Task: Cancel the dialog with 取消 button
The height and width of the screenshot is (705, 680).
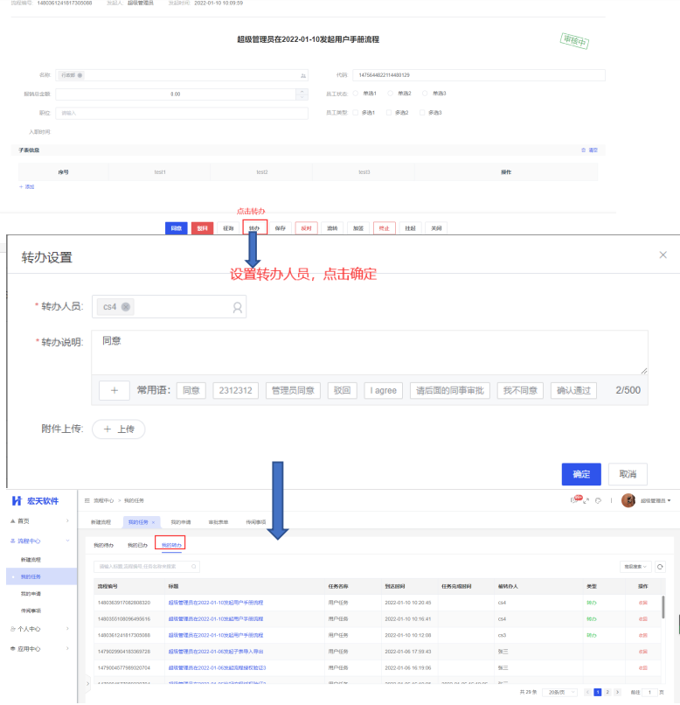Action: (x=628, y=474)
